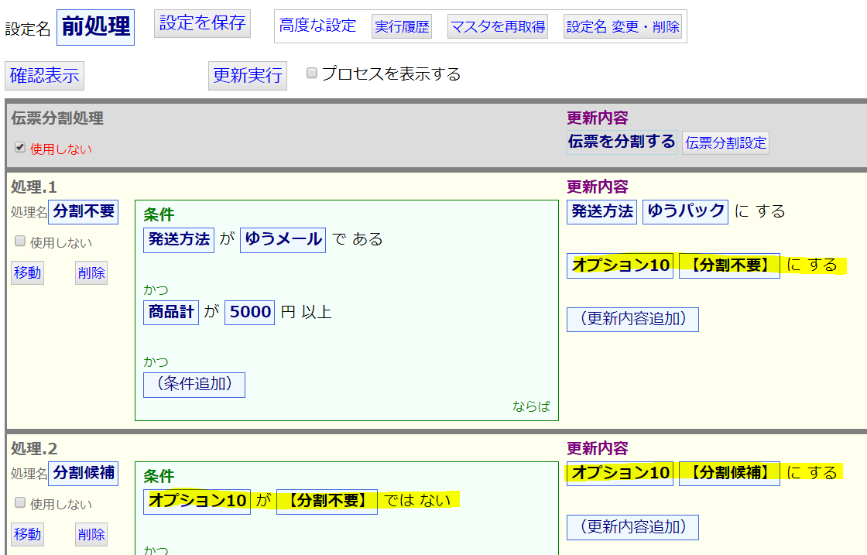Uncheck 使用しない in 伝票分割処理
The height and width of the screenshot is (555, 867).
click(x=20, y=148)
